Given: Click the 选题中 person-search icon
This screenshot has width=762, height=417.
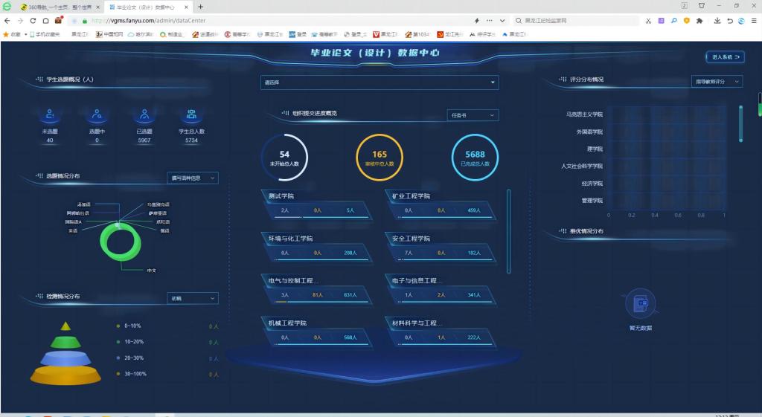Looking at the screenshot, I should click(x=97, y=115).
